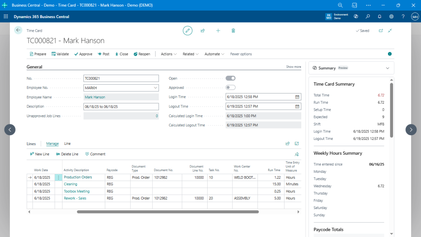Screen dimensions: 421x237
Task: Click the app launcher waffle icon
Action: (x=6, y=16)
